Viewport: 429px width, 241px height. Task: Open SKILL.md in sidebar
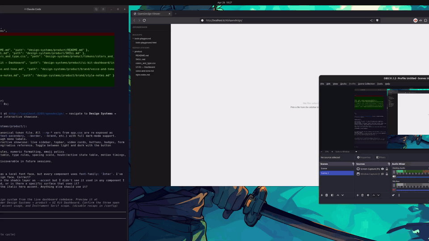(140, 59)
